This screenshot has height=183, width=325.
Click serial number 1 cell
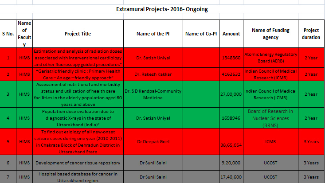pos(8,58)
